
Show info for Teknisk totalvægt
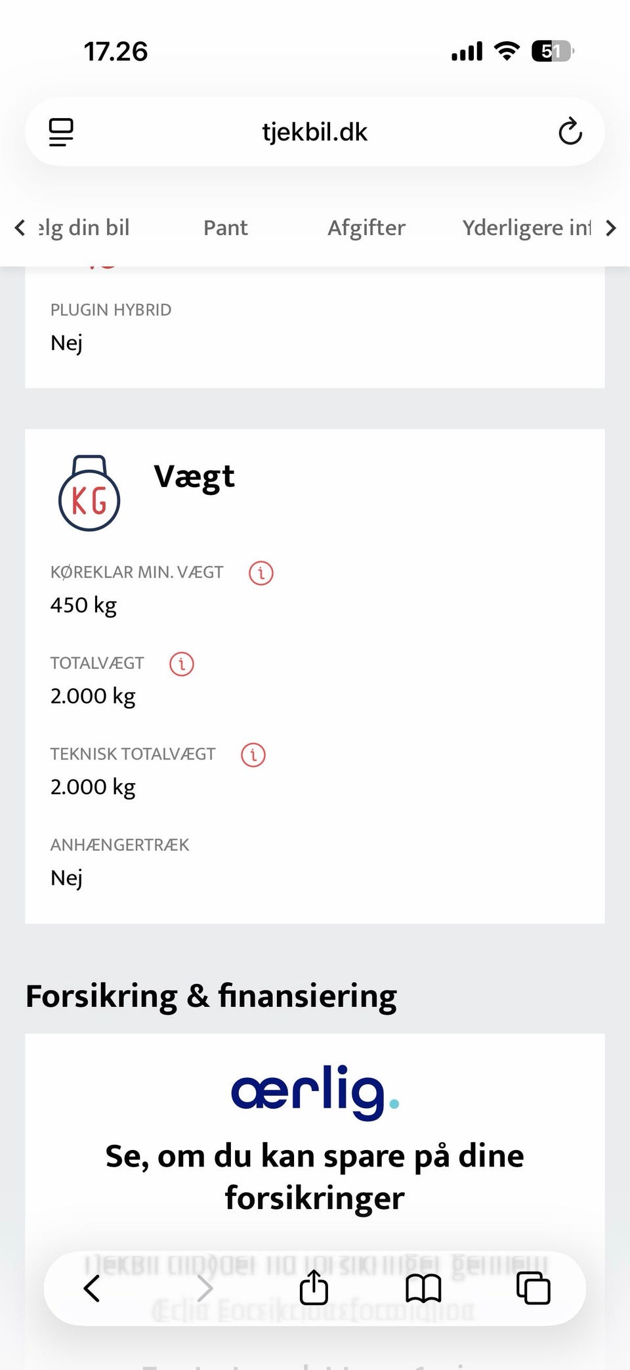tap(253, 754)
